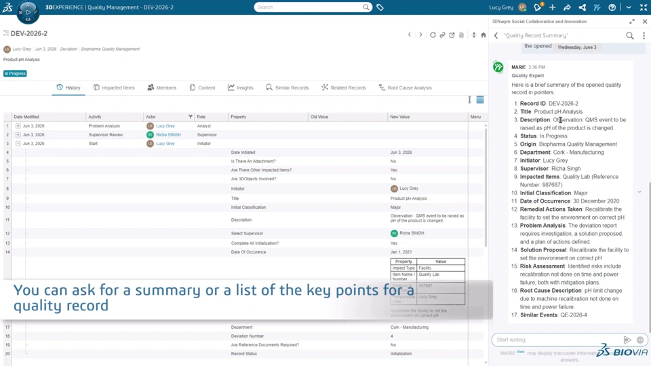The height and width of the screenshot is (366, 651).
Task: Click 'Similar Events: QE-2026-4' in summary
Action: (x=553, y=315)
